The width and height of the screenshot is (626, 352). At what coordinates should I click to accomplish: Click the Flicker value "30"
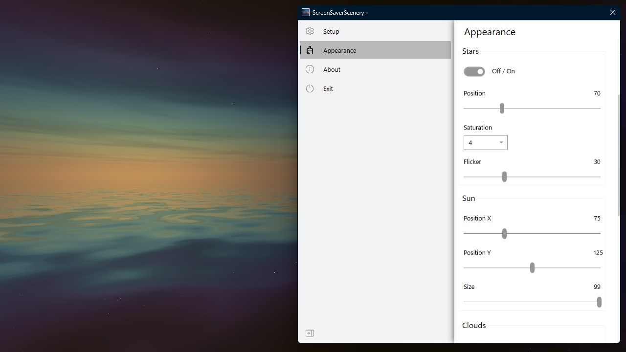pos(597,162)
